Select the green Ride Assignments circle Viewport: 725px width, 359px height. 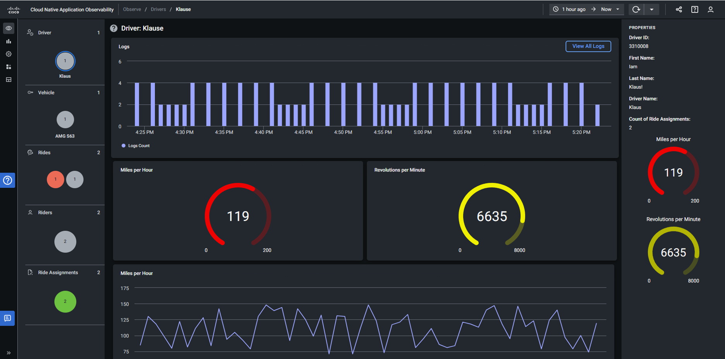(x=65, y=301)
